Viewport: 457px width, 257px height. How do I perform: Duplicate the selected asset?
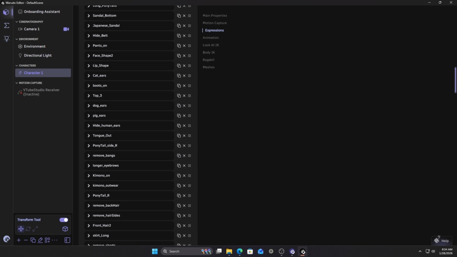click(x=33, y=240)
